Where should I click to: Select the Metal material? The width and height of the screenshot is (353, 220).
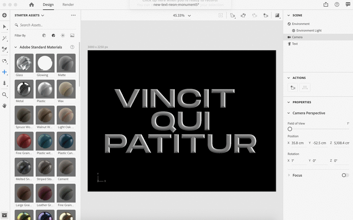click(x=24, y=89)
